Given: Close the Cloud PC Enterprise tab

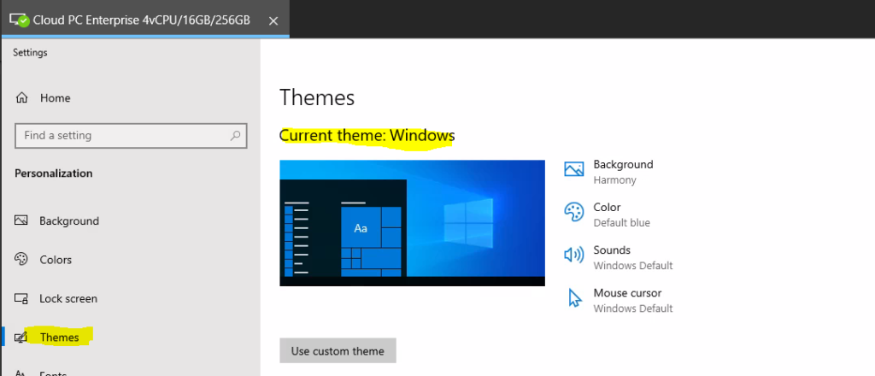Looking at the screenshot, I should pyautogui.click(x=273, y=21).
